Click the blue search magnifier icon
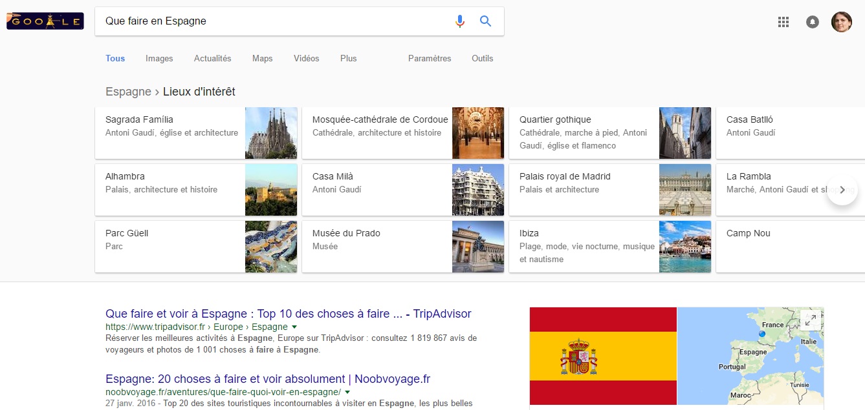 click(486, 21)
